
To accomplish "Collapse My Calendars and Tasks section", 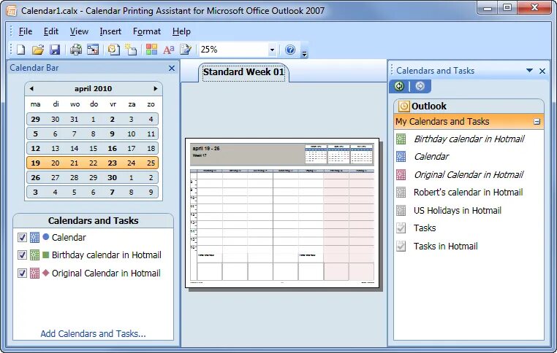I will click(537, 122).
